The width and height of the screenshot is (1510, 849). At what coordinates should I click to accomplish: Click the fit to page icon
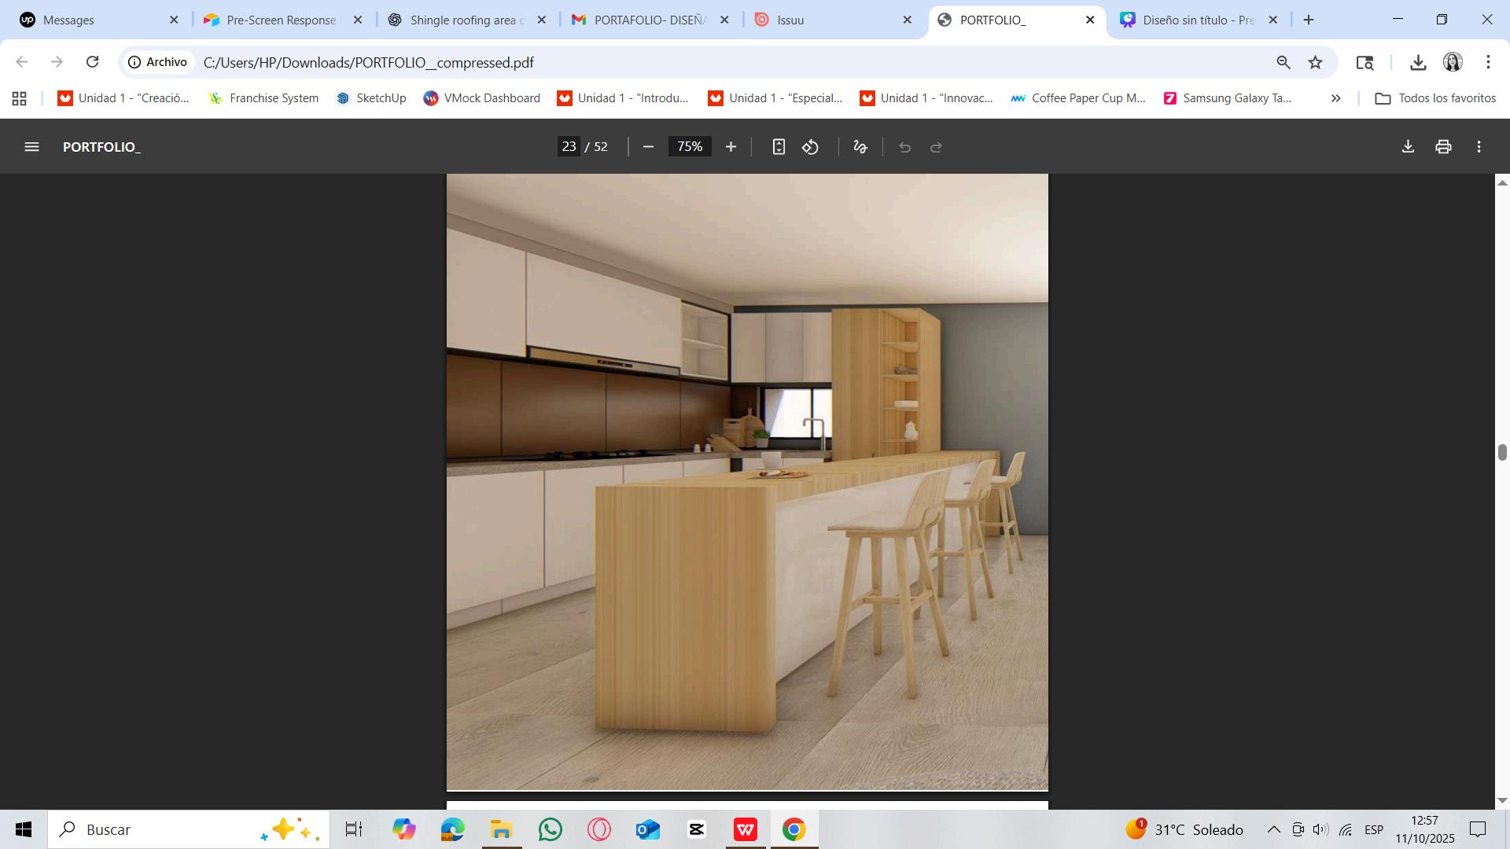(x=779, y=147)
